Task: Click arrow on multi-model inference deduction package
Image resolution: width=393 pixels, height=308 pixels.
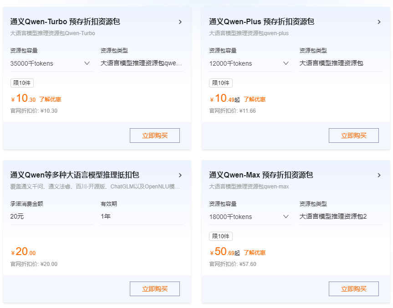Action: (180, 175)
